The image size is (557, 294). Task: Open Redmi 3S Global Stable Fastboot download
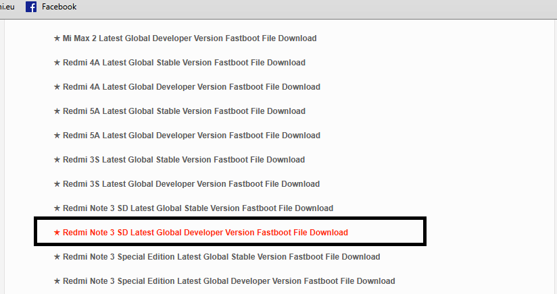click(179, 160)
